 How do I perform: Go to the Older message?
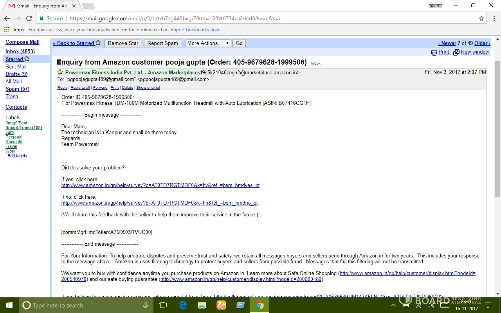point(482,43)
